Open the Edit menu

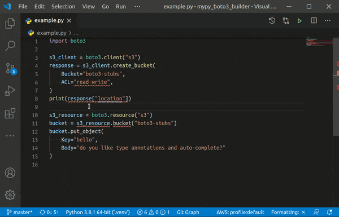coord(40,6)
